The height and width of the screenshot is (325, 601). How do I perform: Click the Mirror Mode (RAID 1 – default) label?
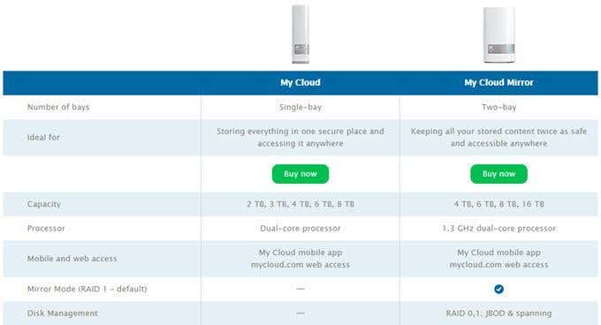[x=87, y=289]
